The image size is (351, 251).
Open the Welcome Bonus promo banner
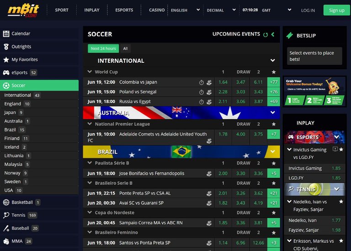click(x=314, y=92)
